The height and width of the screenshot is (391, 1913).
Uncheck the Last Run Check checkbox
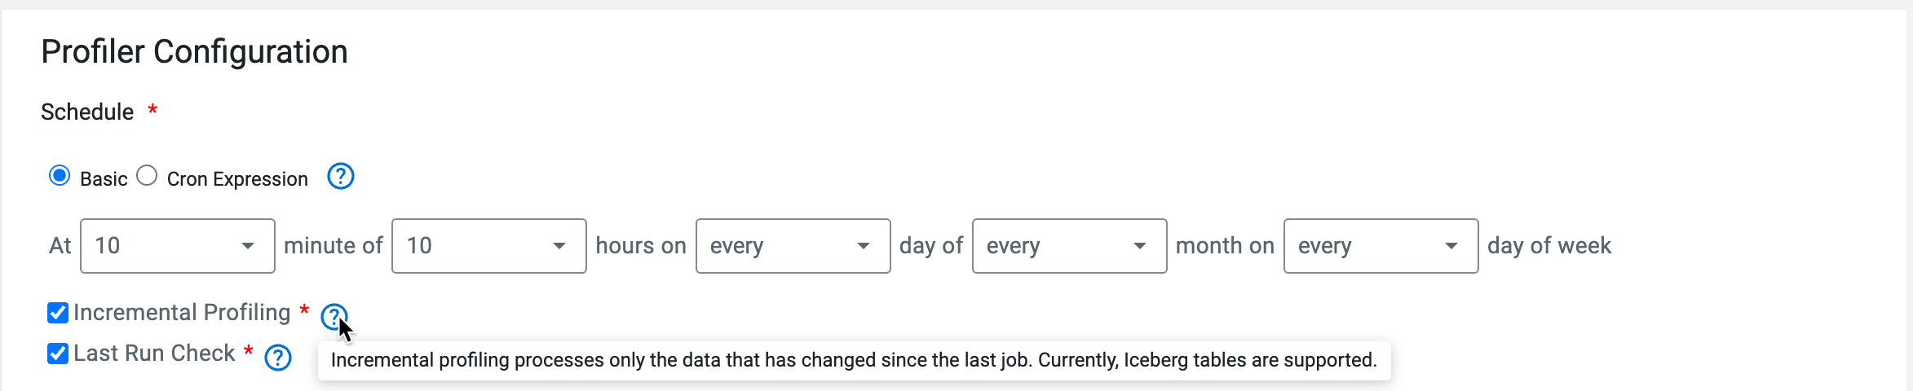(58, 354)
